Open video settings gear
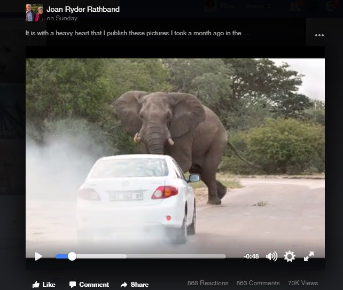 click(290, 256)
